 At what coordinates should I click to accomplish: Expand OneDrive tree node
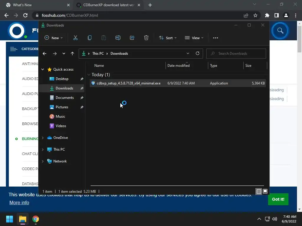click(x=42, y=138)
